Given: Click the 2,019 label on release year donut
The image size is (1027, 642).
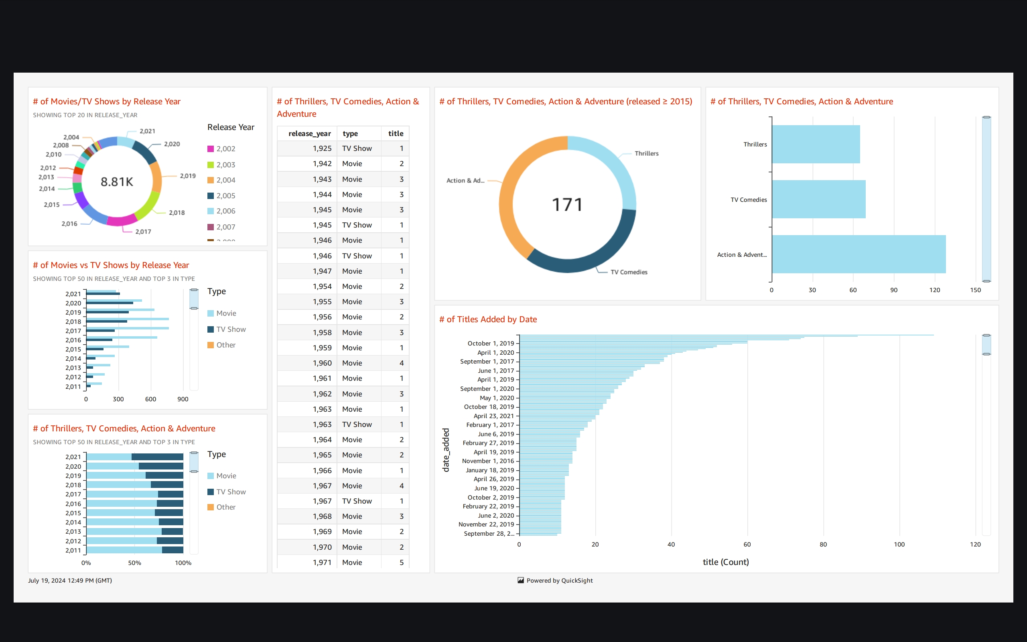Looking at the screenshot, I should click(188, 176).
